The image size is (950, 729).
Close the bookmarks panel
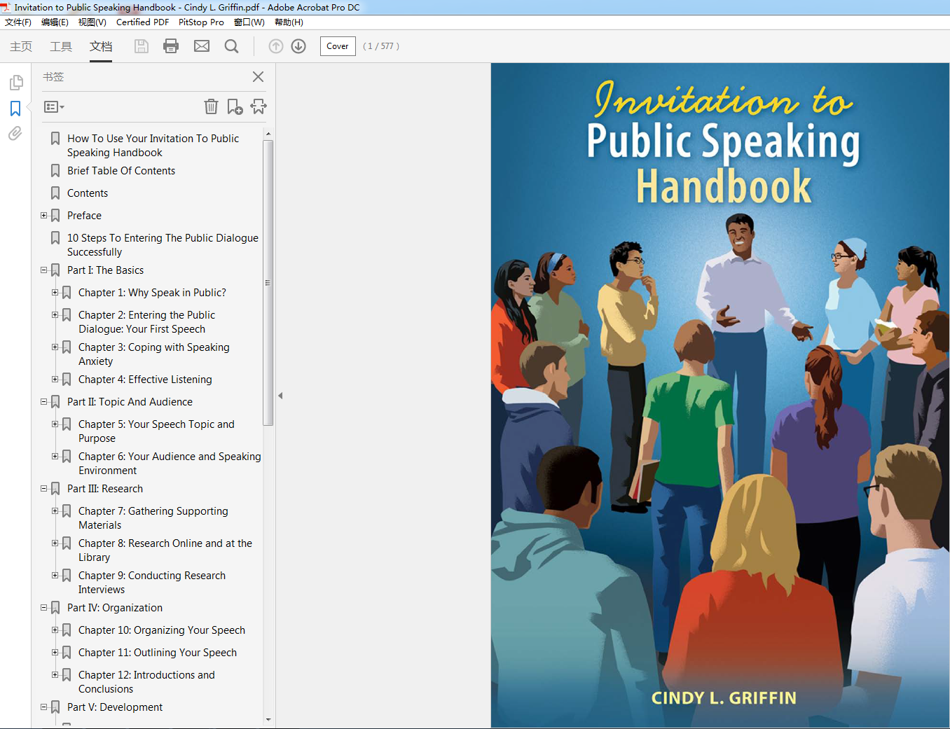258,76
